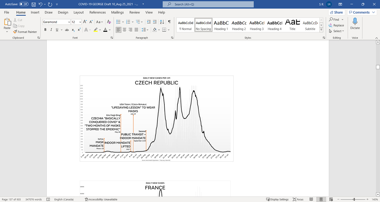The width and height of the screenshot is (380, 202).
Task: Activate the Format Painter
Action: click(x=25, y=32)
